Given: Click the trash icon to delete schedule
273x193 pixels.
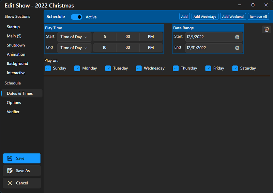Looking at the screenshot, I should (x=267, y=29).
